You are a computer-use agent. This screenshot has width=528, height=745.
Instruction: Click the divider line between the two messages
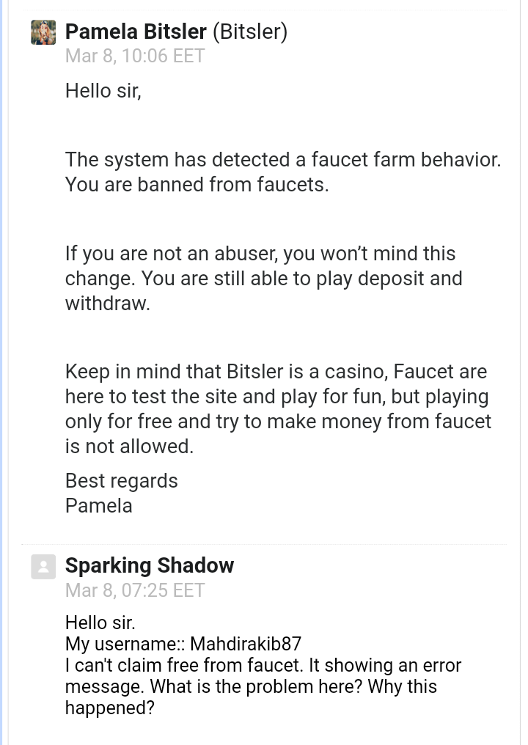(x=264, y=544)
